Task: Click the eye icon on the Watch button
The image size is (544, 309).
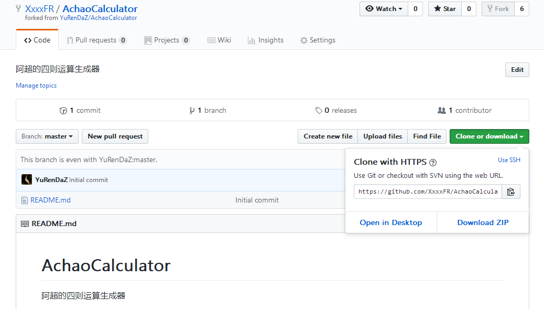Action: coord(369,9)
